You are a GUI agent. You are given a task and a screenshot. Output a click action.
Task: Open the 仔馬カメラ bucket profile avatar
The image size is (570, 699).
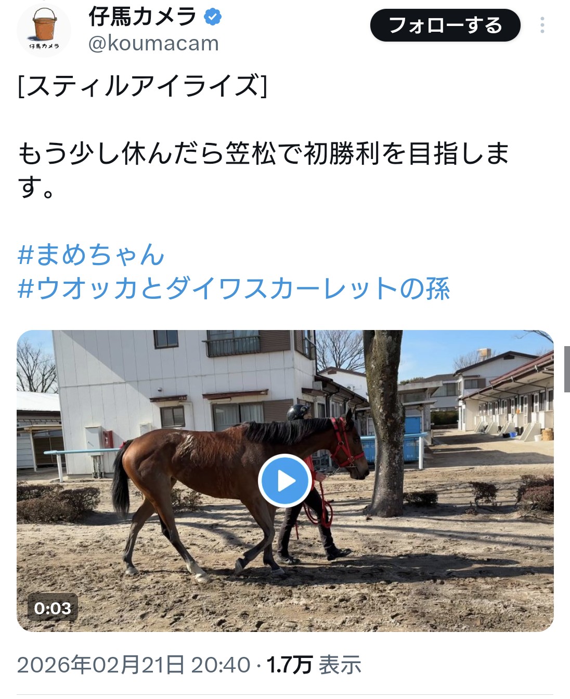click(x=44, y=30)
